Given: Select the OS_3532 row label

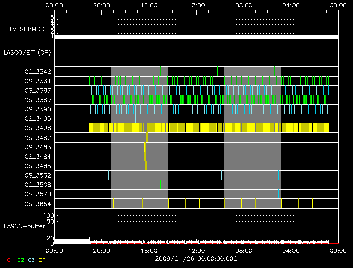Looking at the screenshot, I should (38, 175).
